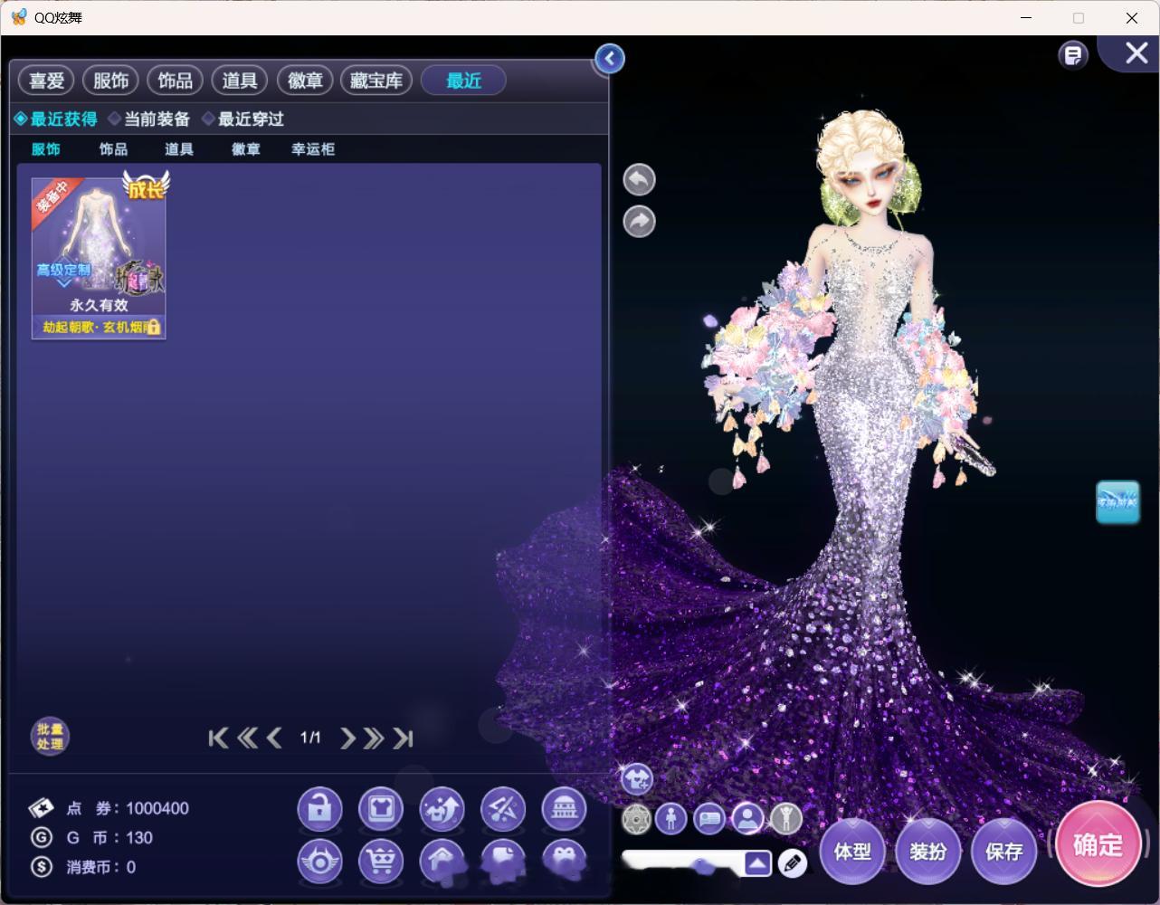Click the G币 coin icon
This screenshot has height=905, width=1160.
(x=41, y=837)
